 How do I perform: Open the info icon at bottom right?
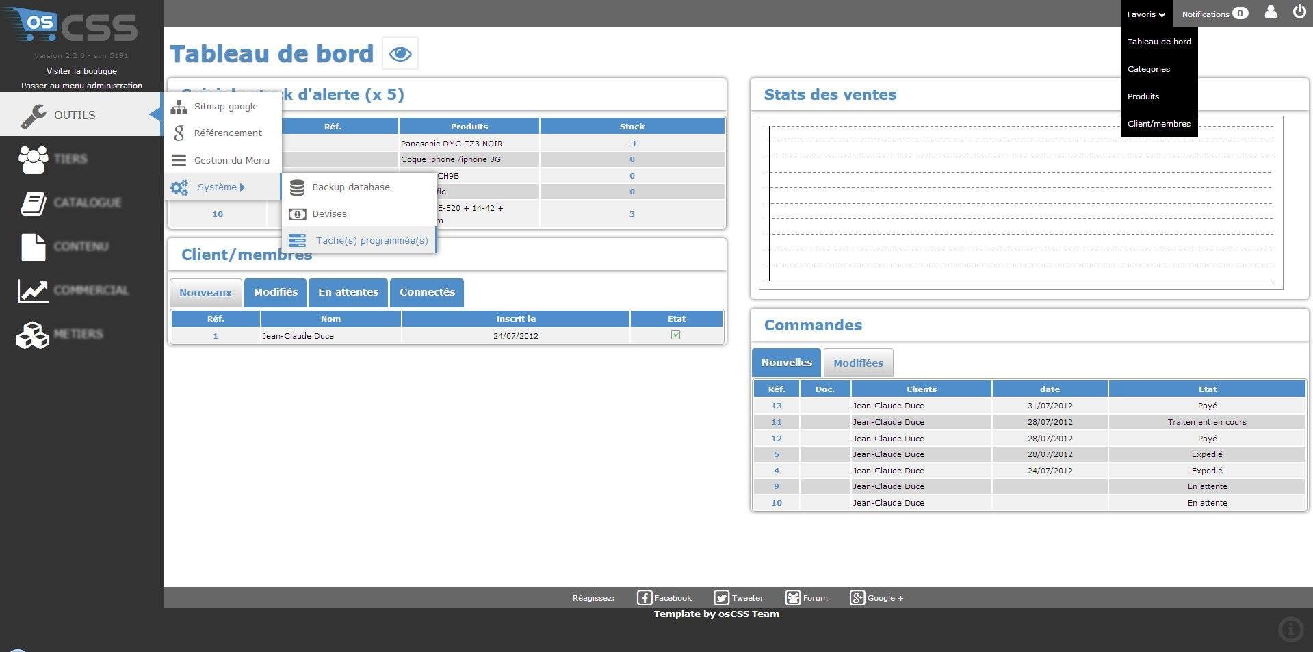pos(1290,628)
